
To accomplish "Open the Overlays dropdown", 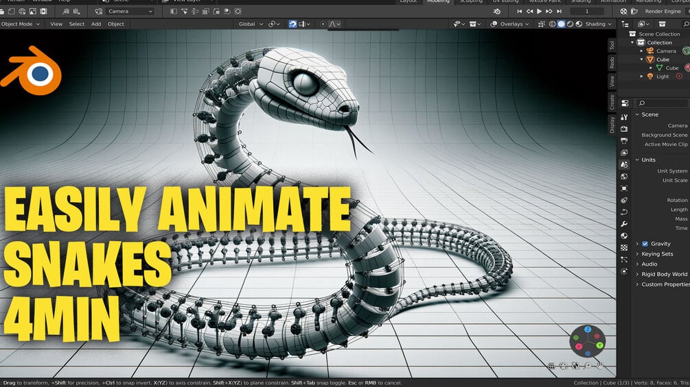I will point(509,24).
